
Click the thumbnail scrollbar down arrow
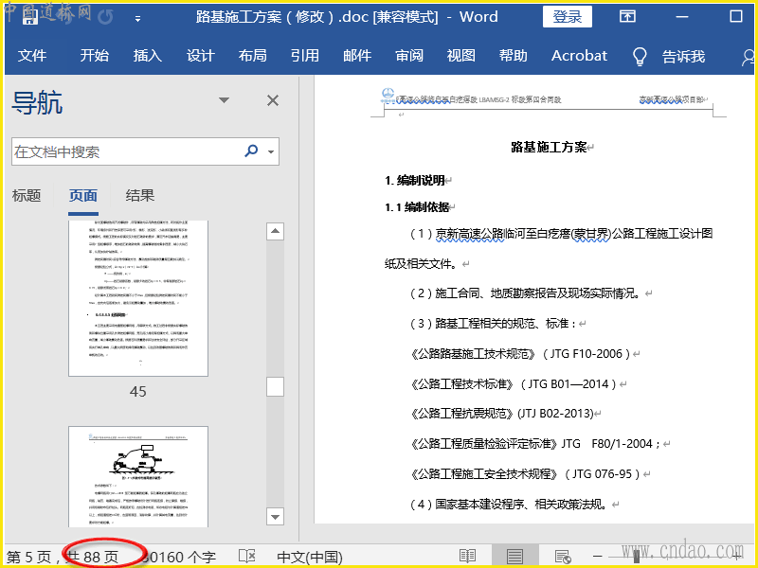coord(275,516)
